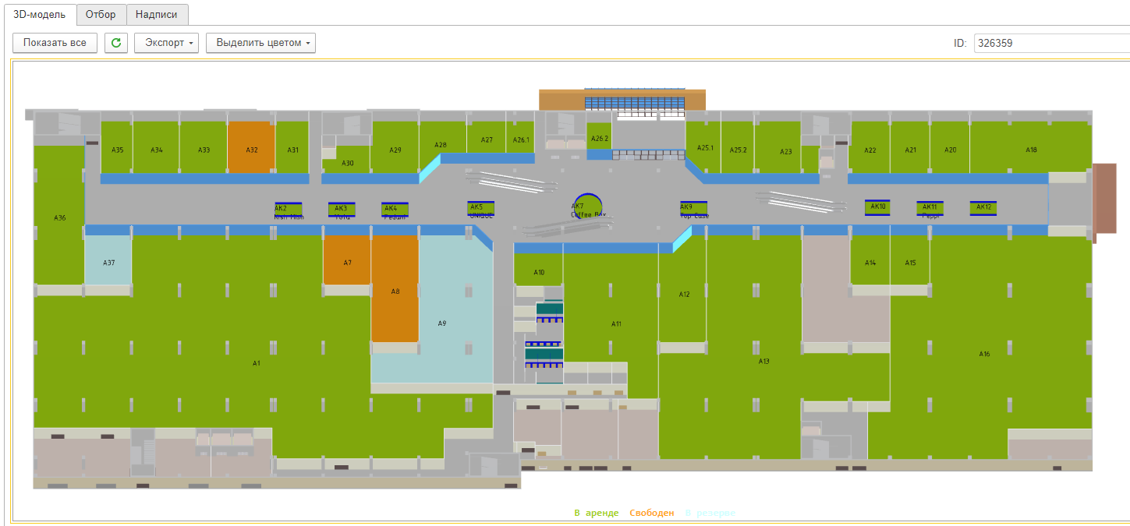This screenshot has height=526, width=1130.
Task: Go to the 3D-модель tab
Action: coord(39,15)
